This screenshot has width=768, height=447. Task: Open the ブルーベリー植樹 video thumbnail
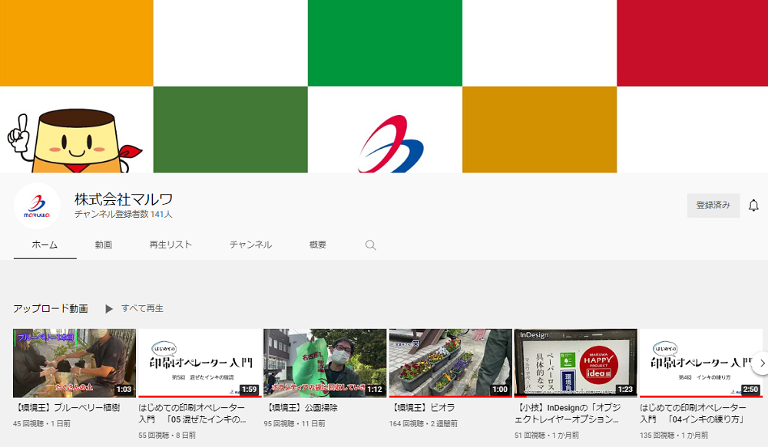[x=74, y=363]
